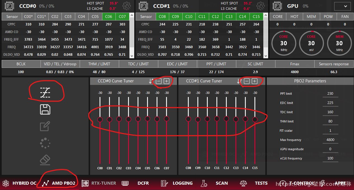Click the loading spinner icon
Image resolution: width=354 pixels, height=190 pixels.
tap(45, 143)
